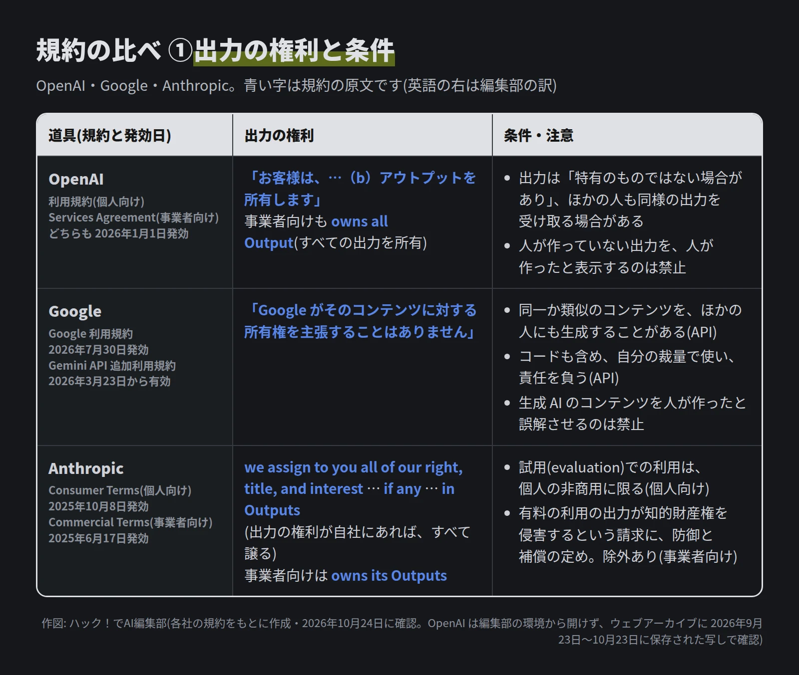This screenshot has height=675, width=799.
Task: Click the text Output(すべての出力を所有)
Action: coord(336,243)
